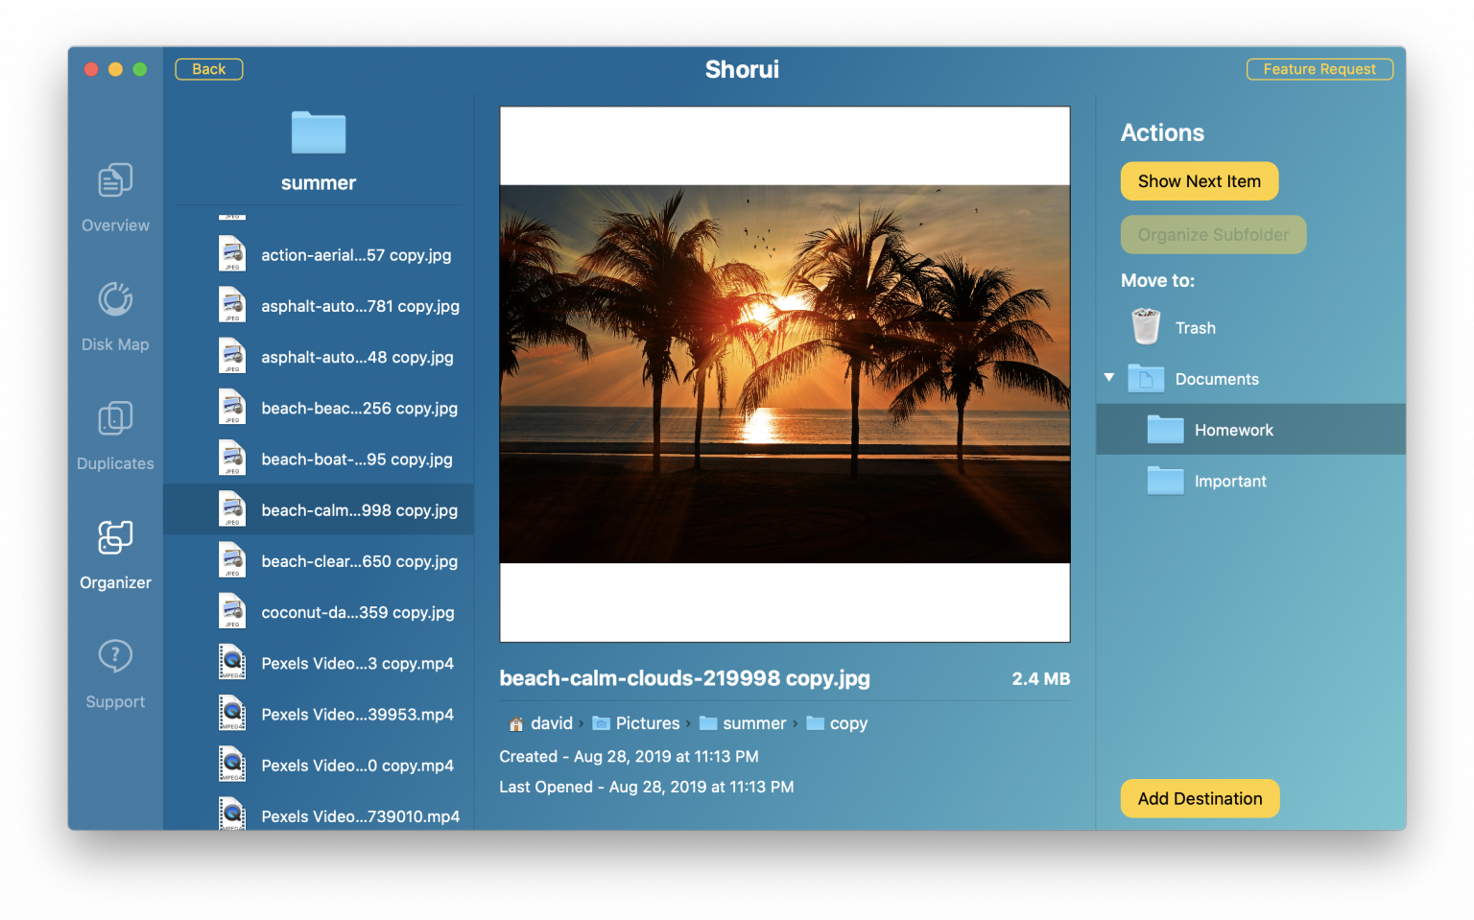Open the Duplicates finder
Viewport: 1474px width, 920px height.
[114, 435]
